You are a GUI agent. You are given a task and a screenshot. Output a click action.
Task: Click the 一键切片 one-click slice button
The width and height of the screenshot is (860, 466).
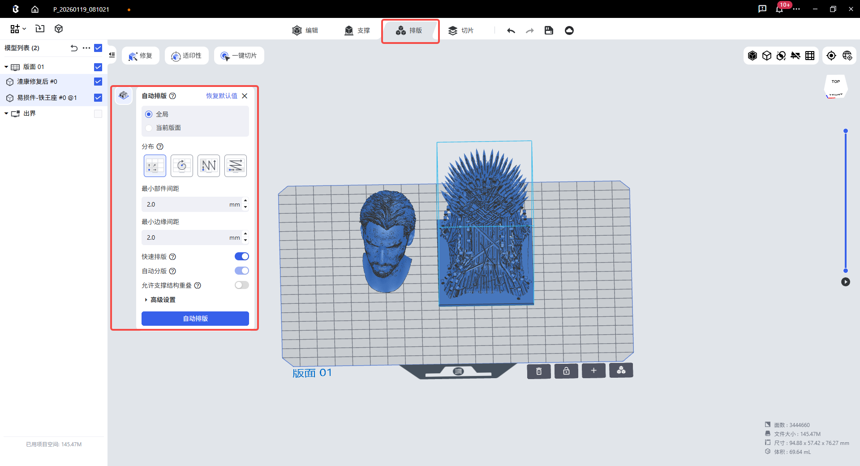tap(239, 56)
